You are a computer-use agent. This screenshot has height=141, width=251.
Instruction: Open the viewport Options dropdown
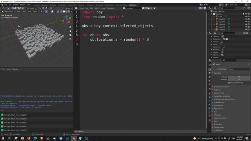[68, 8]
